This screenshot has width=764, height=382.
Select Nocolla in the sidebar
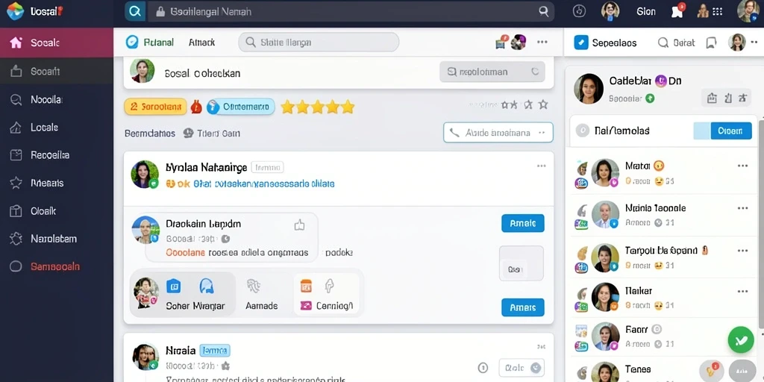(57, 99)
